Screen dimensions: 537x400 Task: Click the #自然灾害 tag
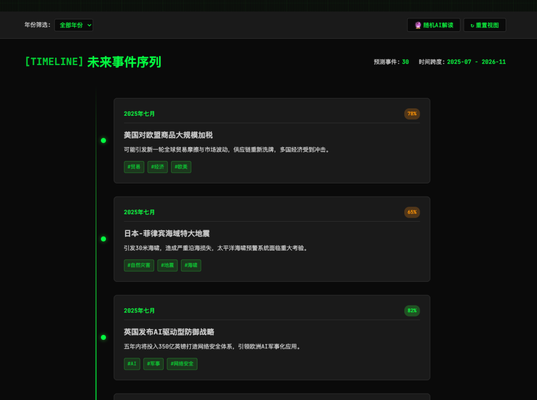point(139,265)
